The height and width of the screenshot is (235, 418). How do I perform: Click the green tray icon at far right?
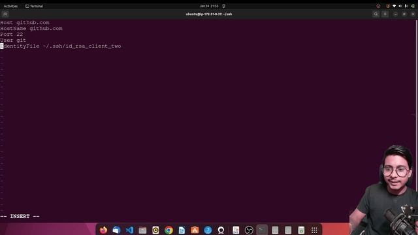tap(413, 6)
